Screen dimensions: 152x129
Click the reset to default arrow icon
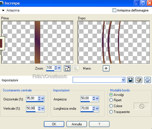coord(148,80)
